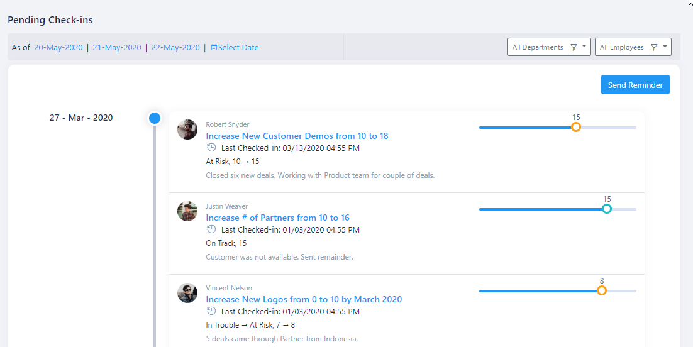Click the On Track, 15 status
Screen dimensions: 693x347
coord(226,243)
